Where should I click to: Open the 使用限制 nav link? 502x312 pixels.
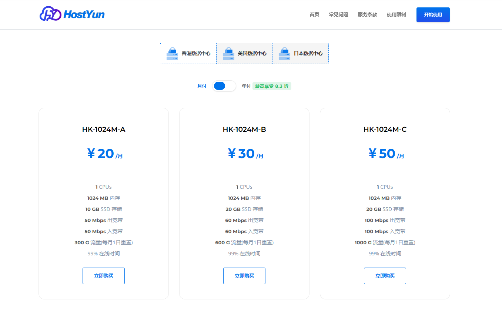(396, 15)
